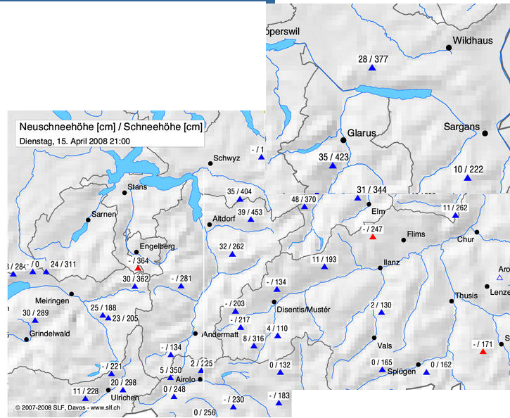Select the Airolo town label

click(x=186, y=379)
